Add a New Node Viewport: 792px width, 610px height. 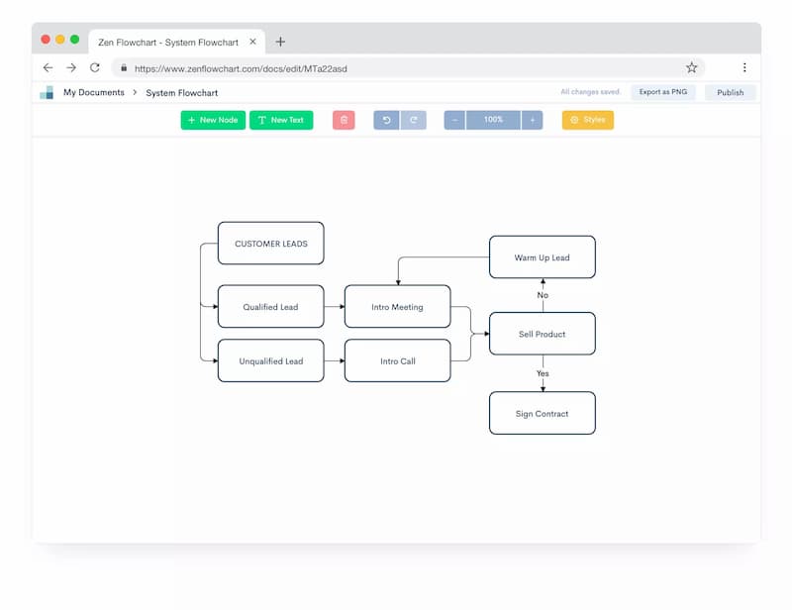213,120
